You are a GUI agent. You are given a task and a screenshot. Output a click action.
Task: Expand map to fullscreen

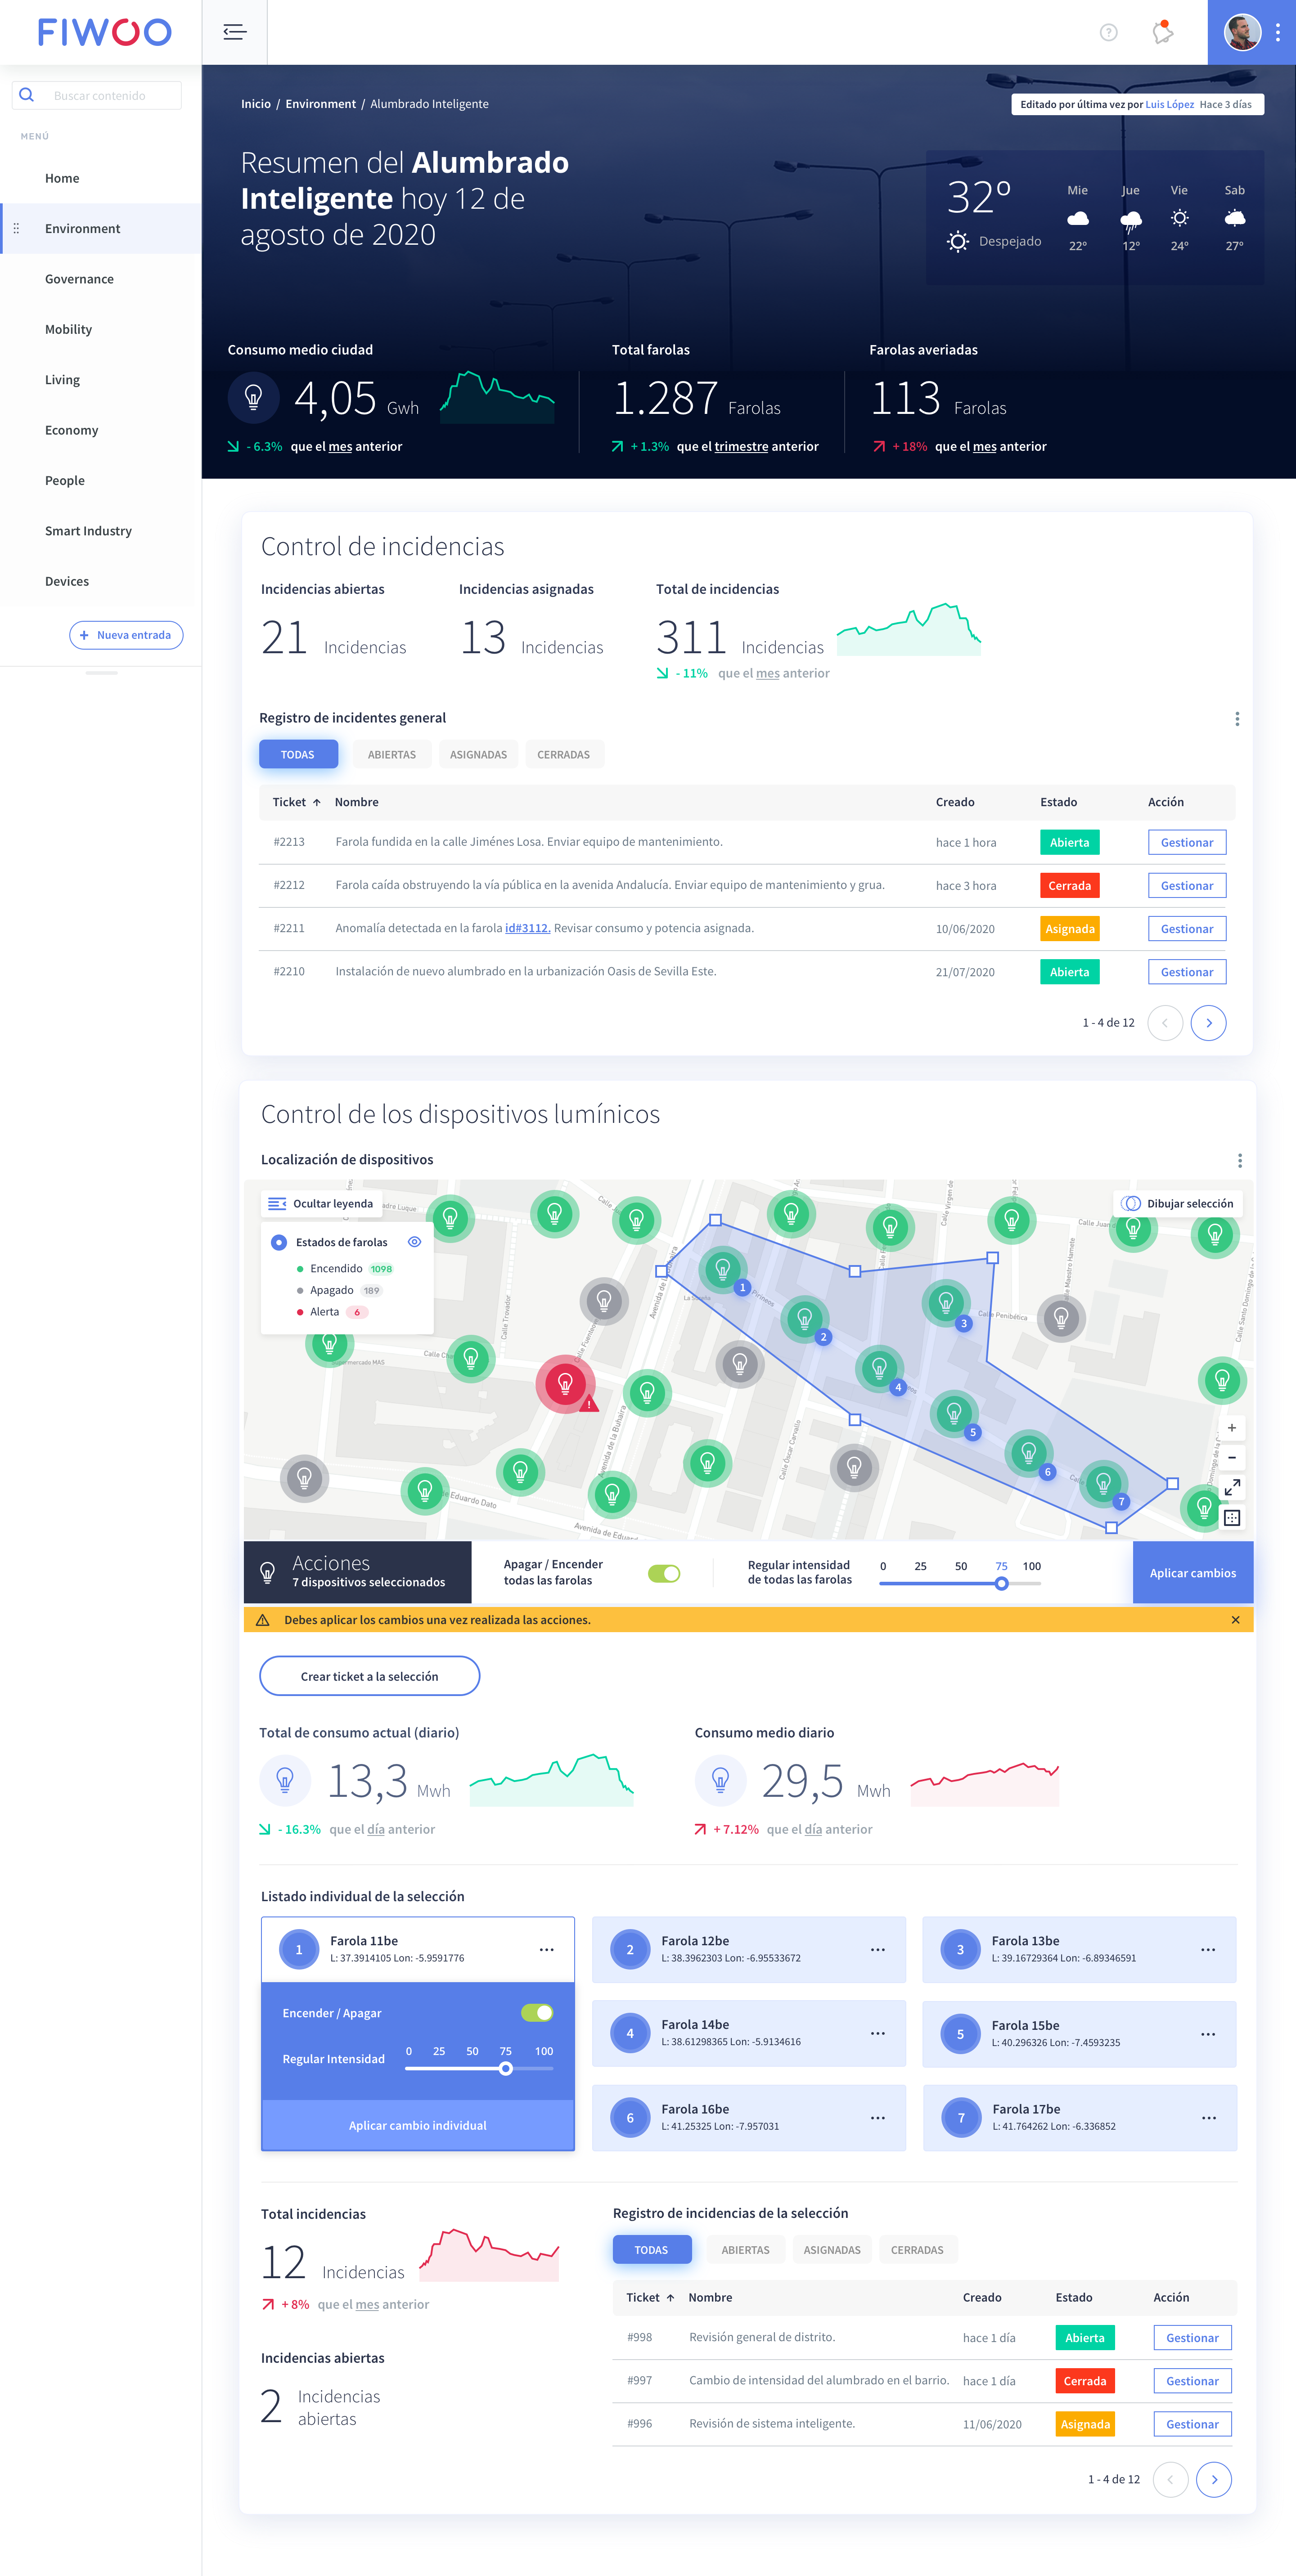[1232, 1488]
